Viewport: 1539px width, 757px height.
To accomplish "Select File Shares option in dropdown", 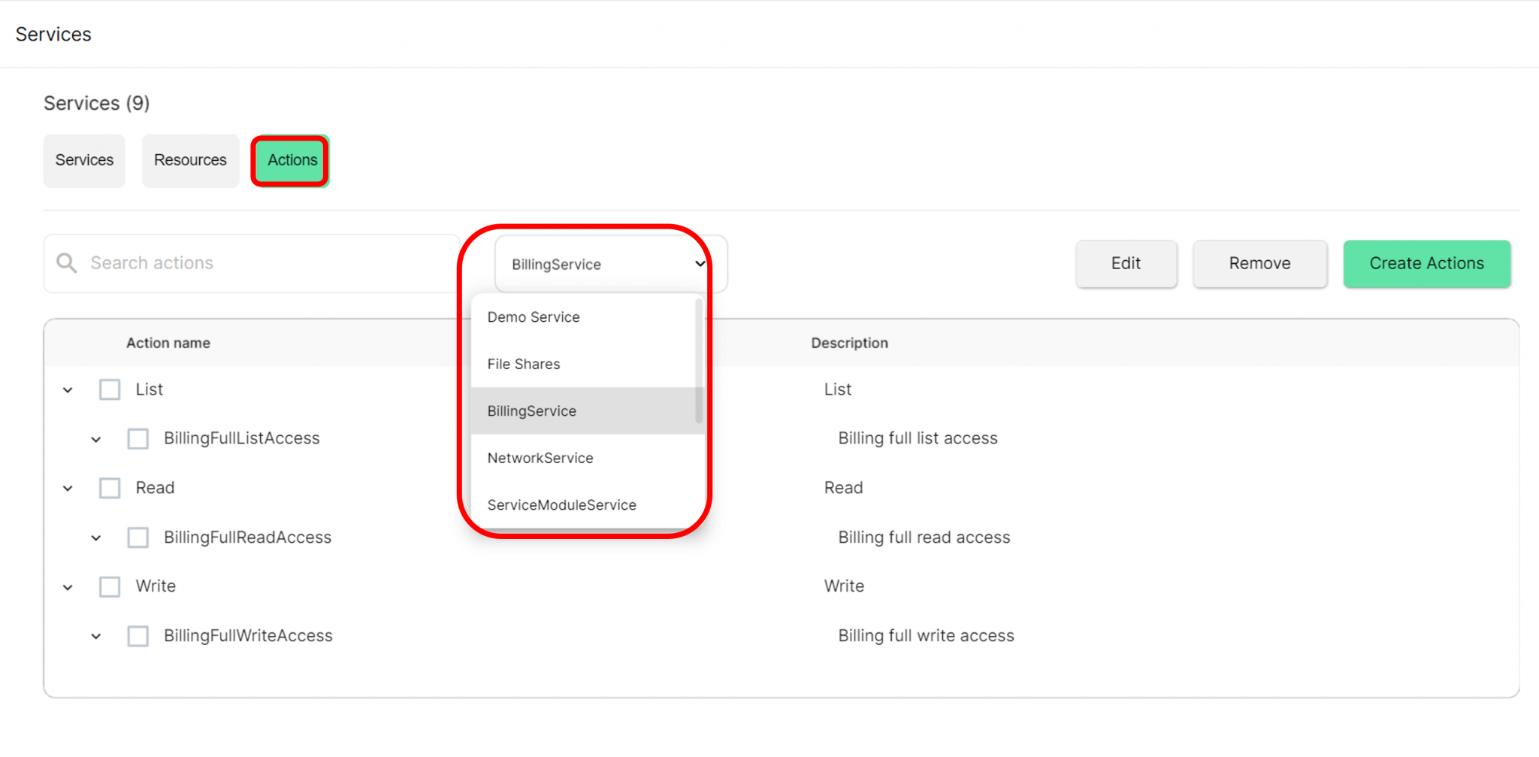I will point(524,364).
